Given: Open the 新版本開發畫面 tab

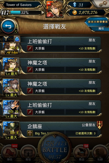Looking at the screenshot, I should pos(98,22).
